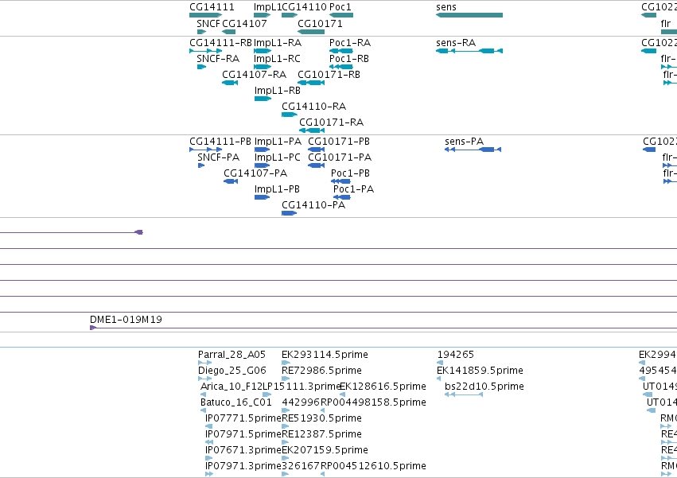Viewport: 677px width, 478px height.
Task: Select the 194265 EST label
Action: coord(456,355)
